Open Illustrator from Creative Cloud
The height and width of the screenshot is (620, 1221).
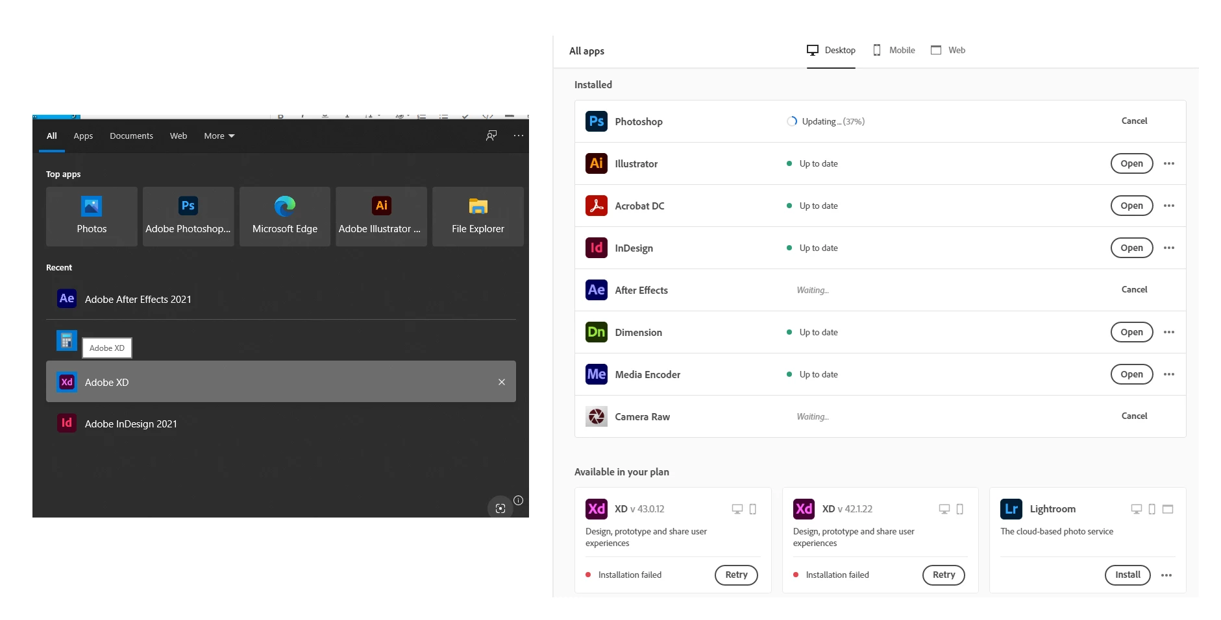tap(1131, 163)
